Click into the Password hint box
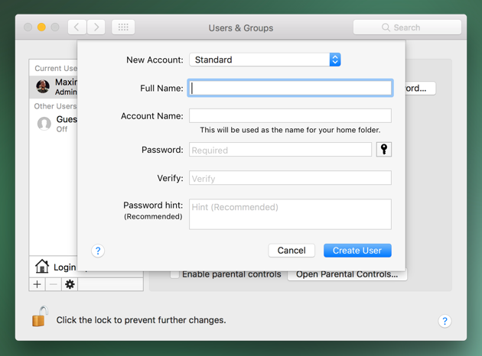Image resolution: width=482 pixels, height=356 pixels. pos(290,214)
